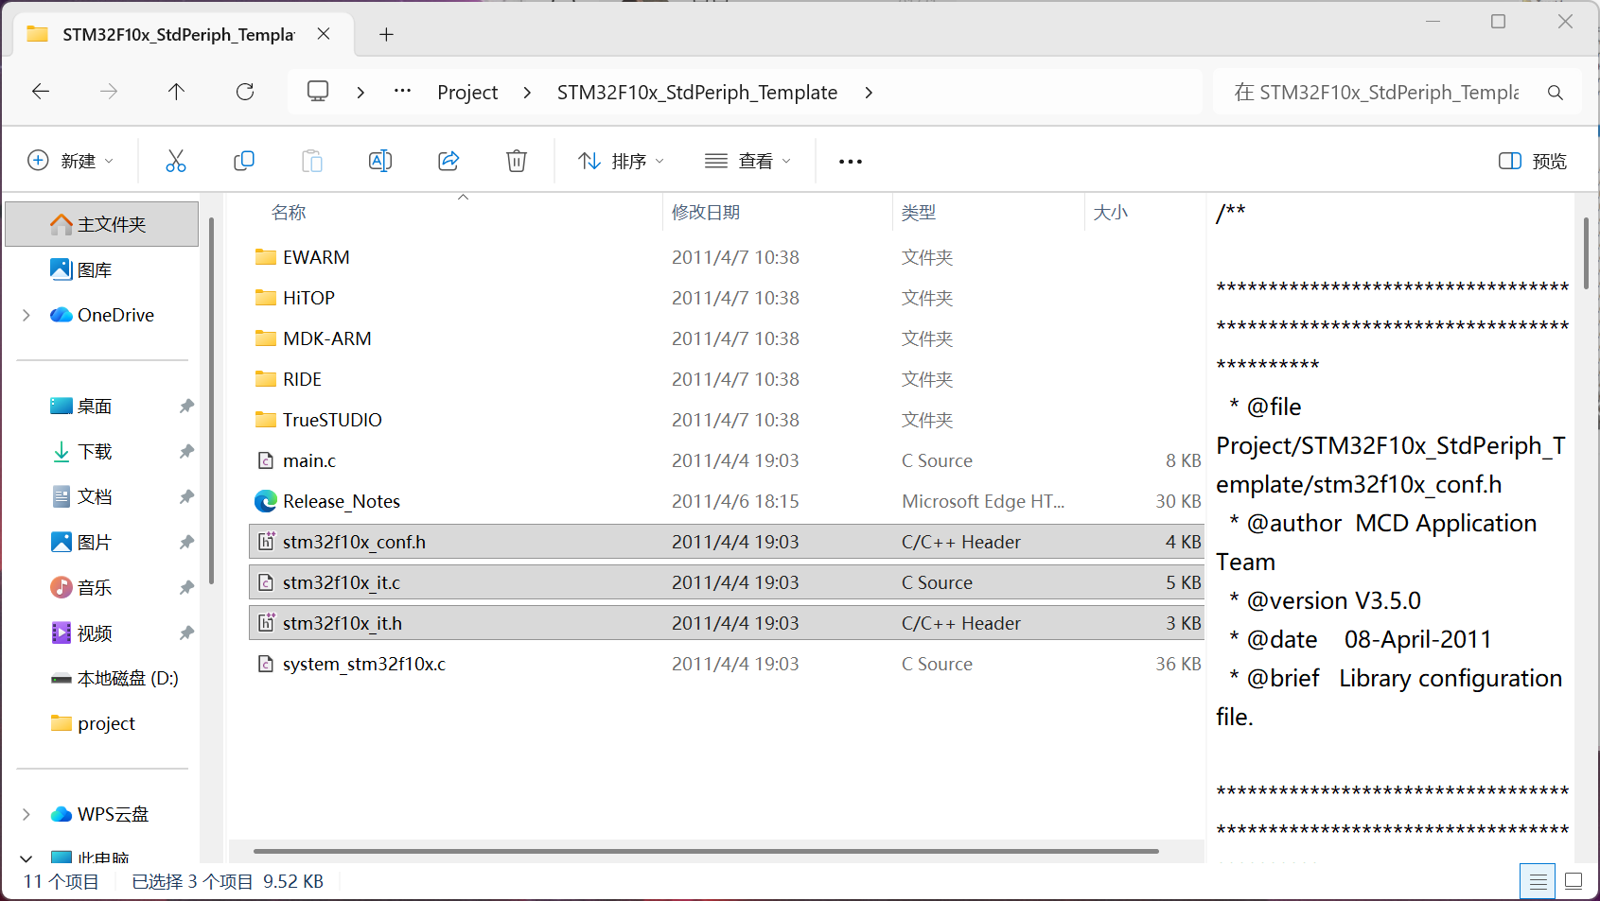Click the Share icon in toolbar

448,161
